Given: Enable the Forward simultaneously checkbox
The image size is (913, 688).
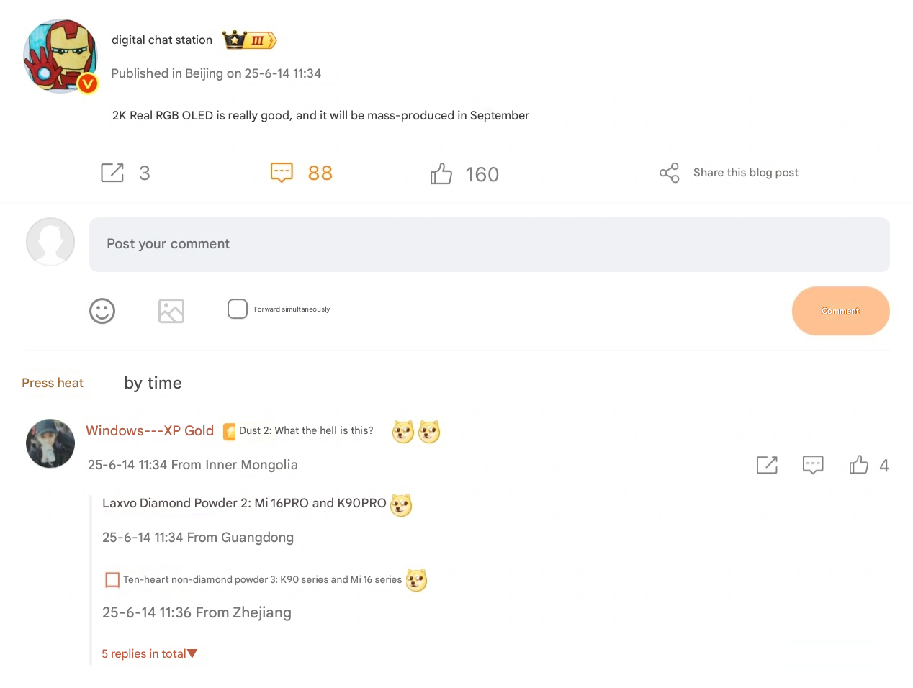Looking at the screenshot, I should tap(238, 309).
